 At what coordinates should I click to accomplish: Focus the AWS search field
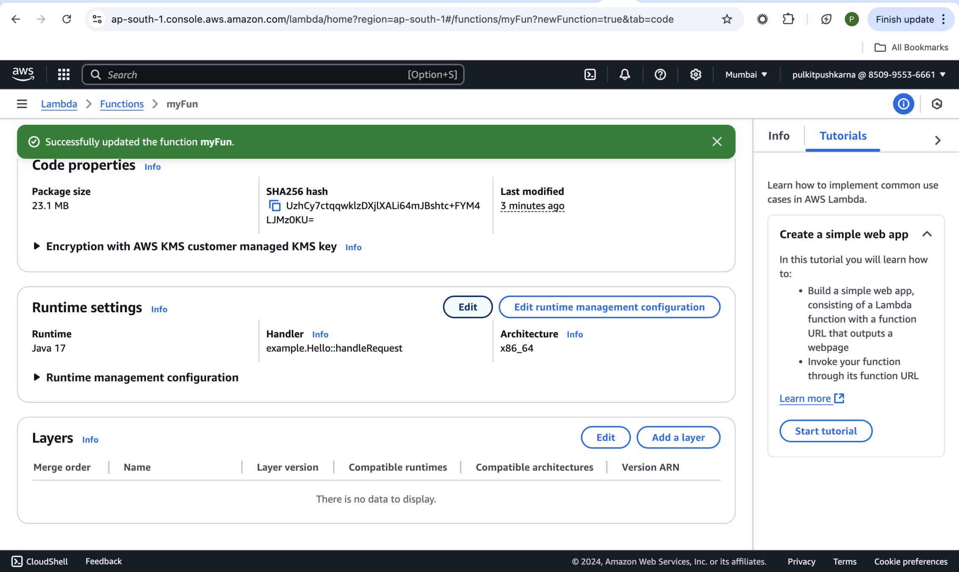tap(254, 75)
